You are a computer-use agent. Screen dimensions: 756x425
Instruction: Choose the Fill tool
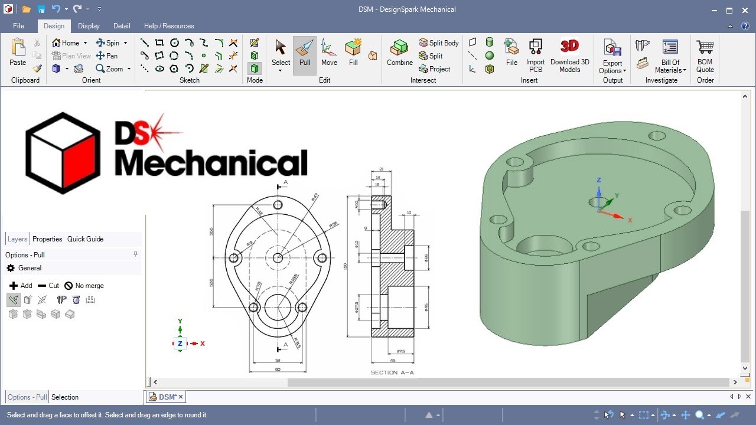coord(353,53)
